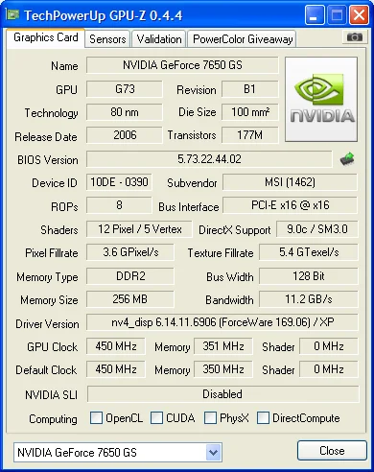374x472 pixels.
Task: Open the Validation tab
Action: (x=159, y=39)
